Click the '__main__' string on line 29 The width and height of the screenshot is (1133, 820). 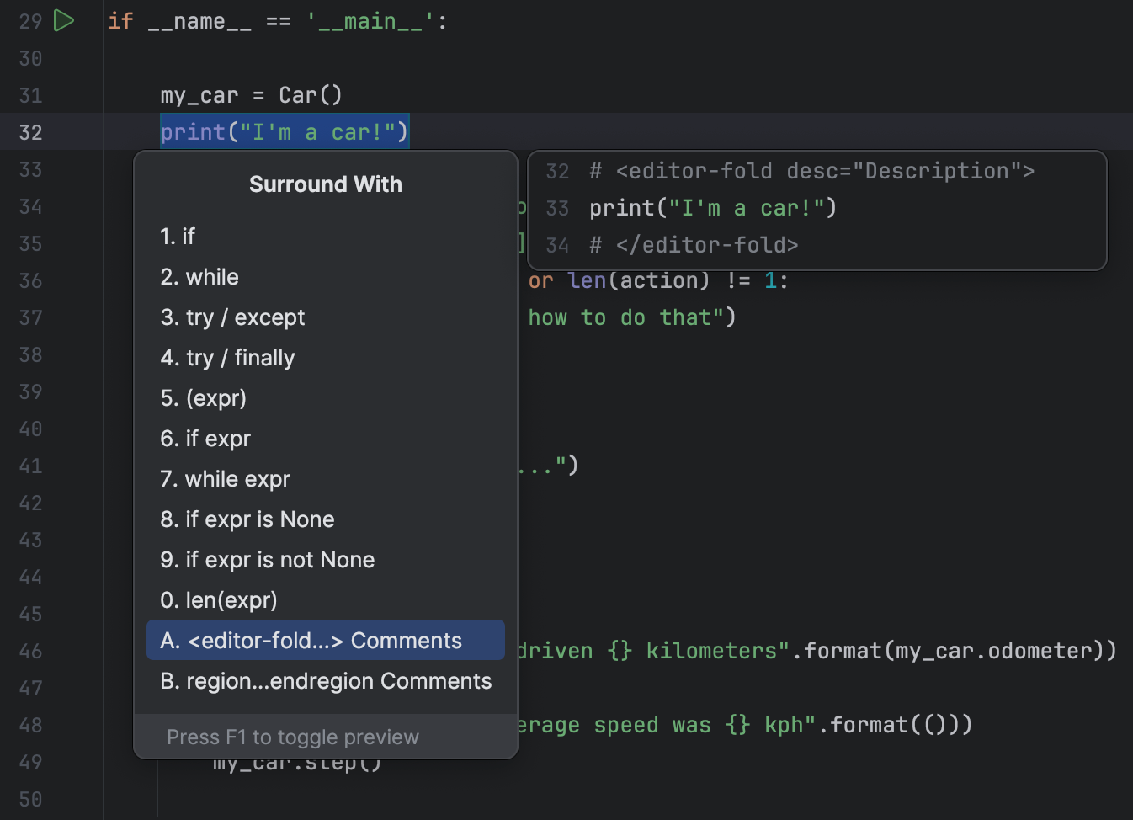pos(375,20)
